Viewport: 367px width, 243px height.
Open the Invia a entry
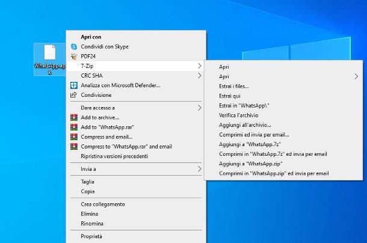(136, 169)
